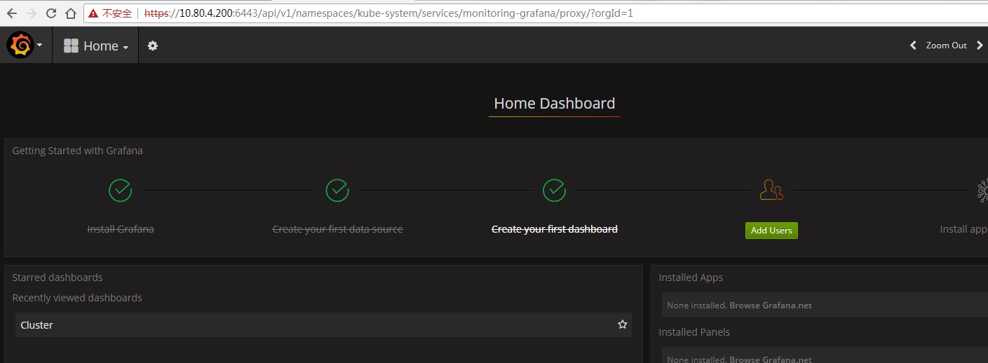Screen dimensions: 988x363
Task: Click Browse Grafana.net under Installed Apps
Action: [x=771, y=306]
